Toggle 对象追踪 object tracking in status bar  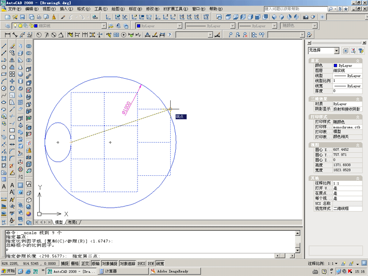click(127, 264)
